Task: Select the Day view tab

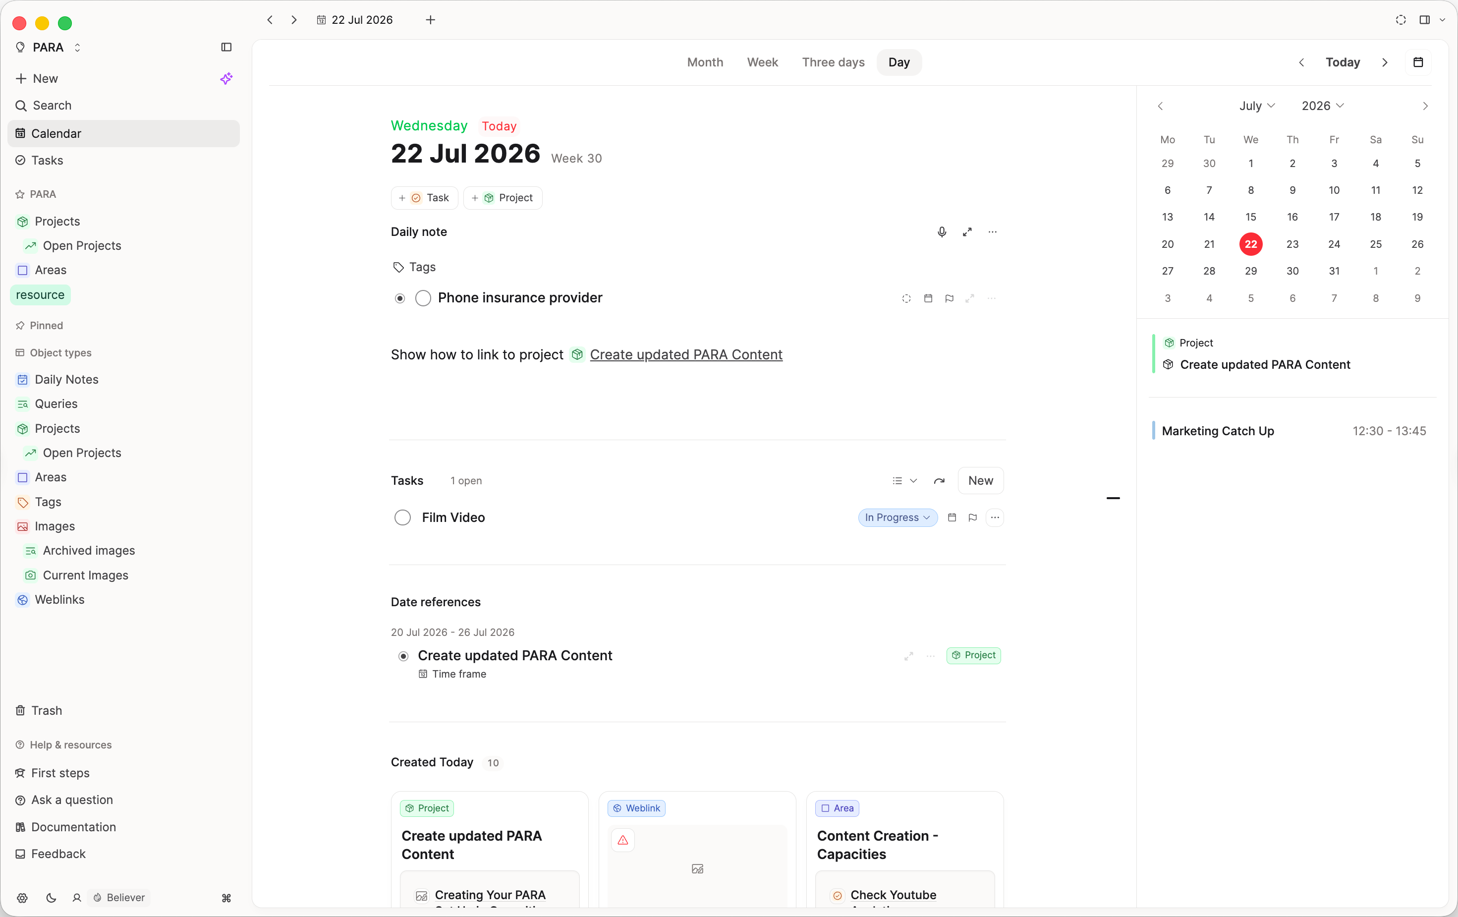Action: coord(898,62)
